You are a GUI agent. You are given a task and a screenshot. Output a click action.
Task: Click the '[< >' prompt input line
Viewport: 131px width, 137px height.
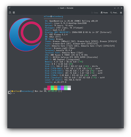(x=13, y=93)
